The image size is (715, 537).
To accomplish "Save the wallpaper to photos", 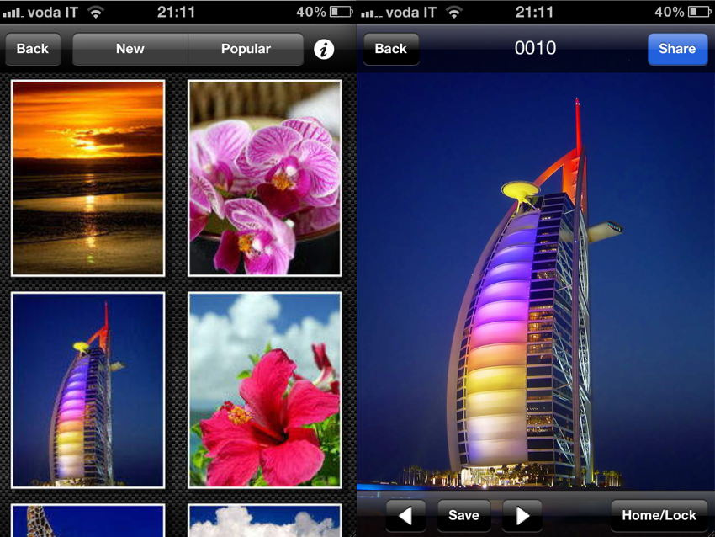I will click(463, 515).
